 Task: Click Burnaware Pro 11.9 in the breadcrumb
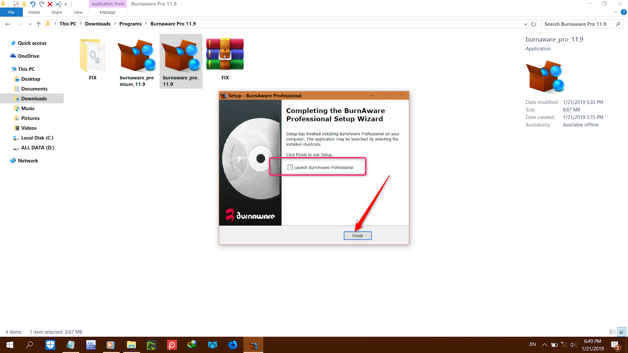coord(173,24)
